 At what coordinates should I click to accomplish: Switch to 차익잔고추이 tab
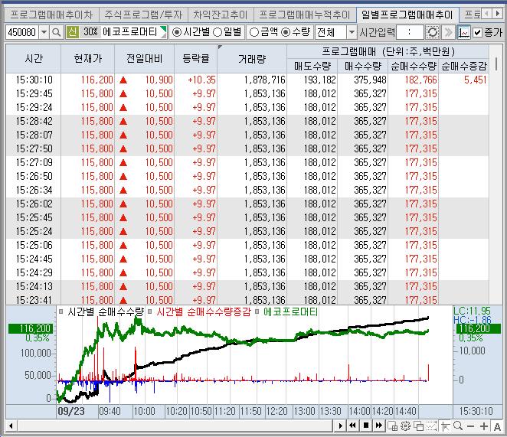tap(221, 15)
